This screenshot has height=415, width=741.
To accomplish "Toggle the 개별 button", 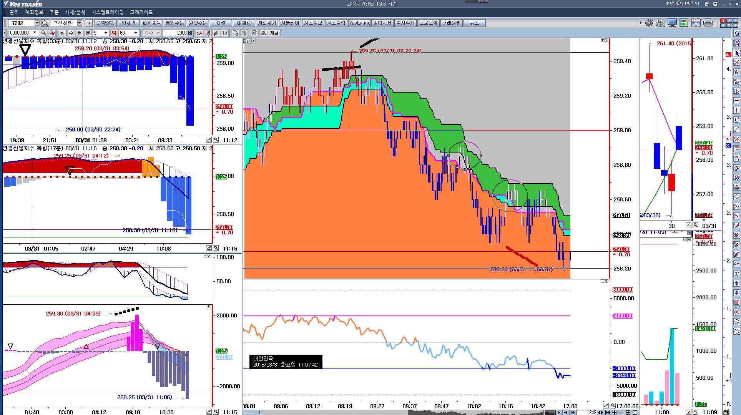I will click(274, 33).
